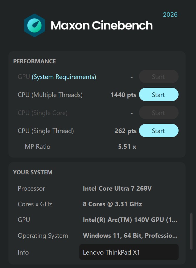Select the Intel Core Ultra 7 268V text
196x268 pixels.
click(117, 189)
